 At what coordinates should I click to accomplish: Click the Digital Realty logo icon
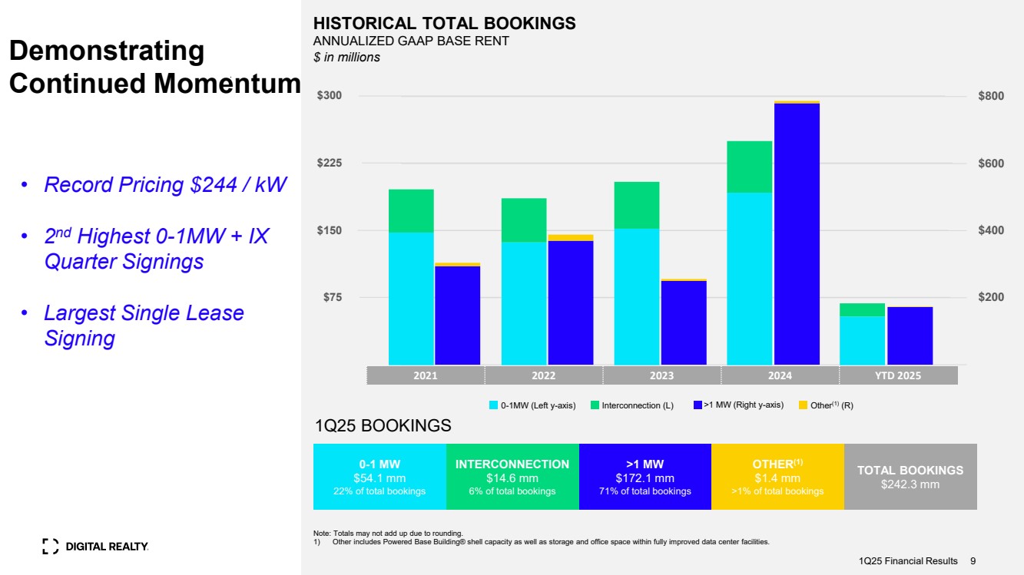click(x=50, y=546)
